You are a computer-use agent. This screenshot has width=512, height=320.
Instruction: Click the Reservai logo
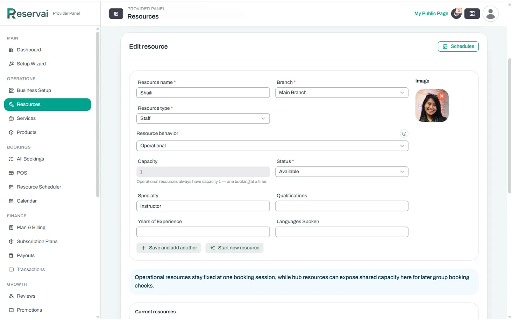tap(28, 13)
